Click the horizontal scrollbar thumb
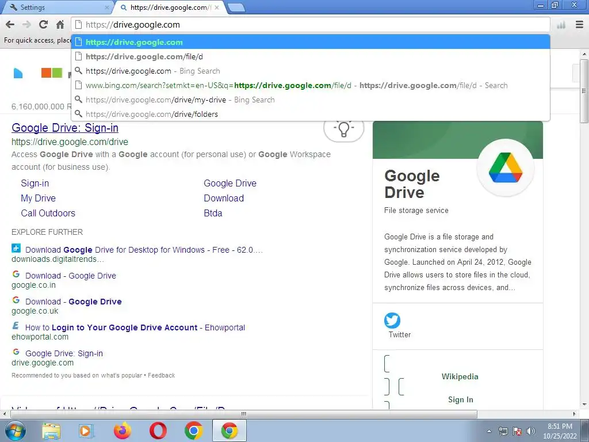 point(244,414)
